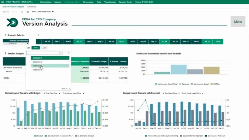Click the three-dot menu left of the month bar
Image resolution: width=249 pixels, height=140 pixels.
38,35
